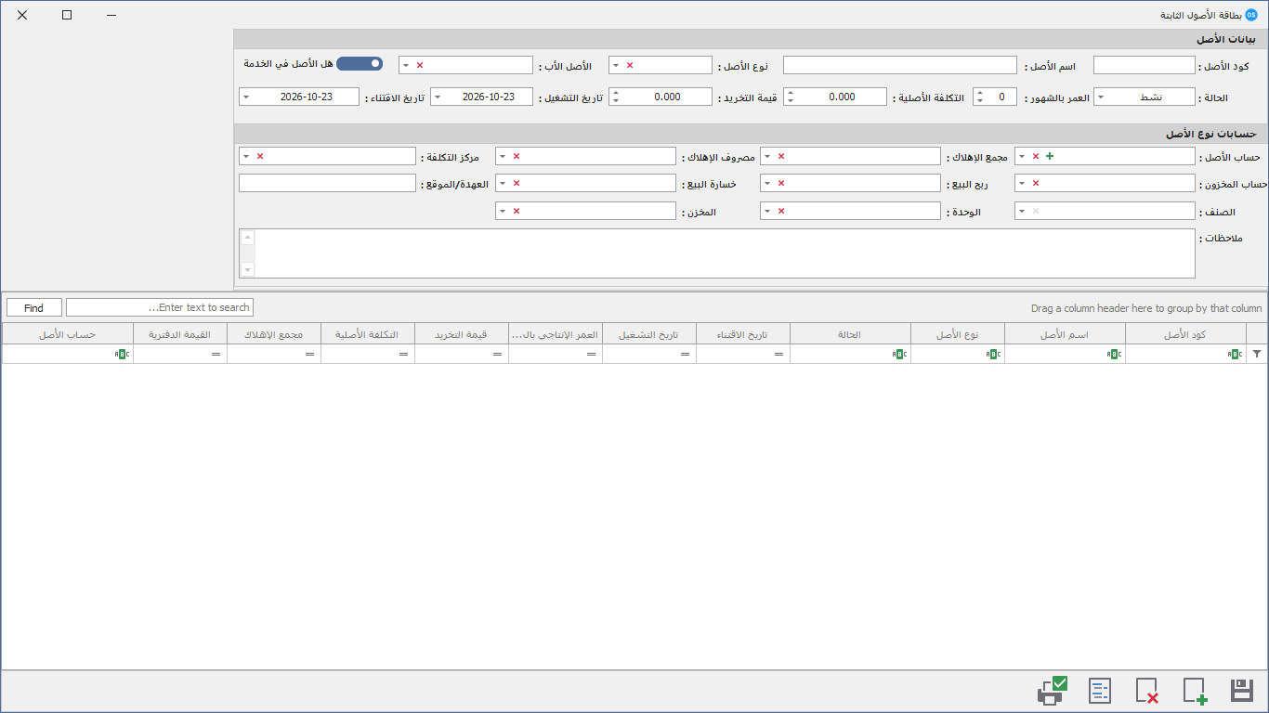Clear the نوع الأصل field with red X
Viewport: 1269px width, 713px height.
tap(630, 66)
